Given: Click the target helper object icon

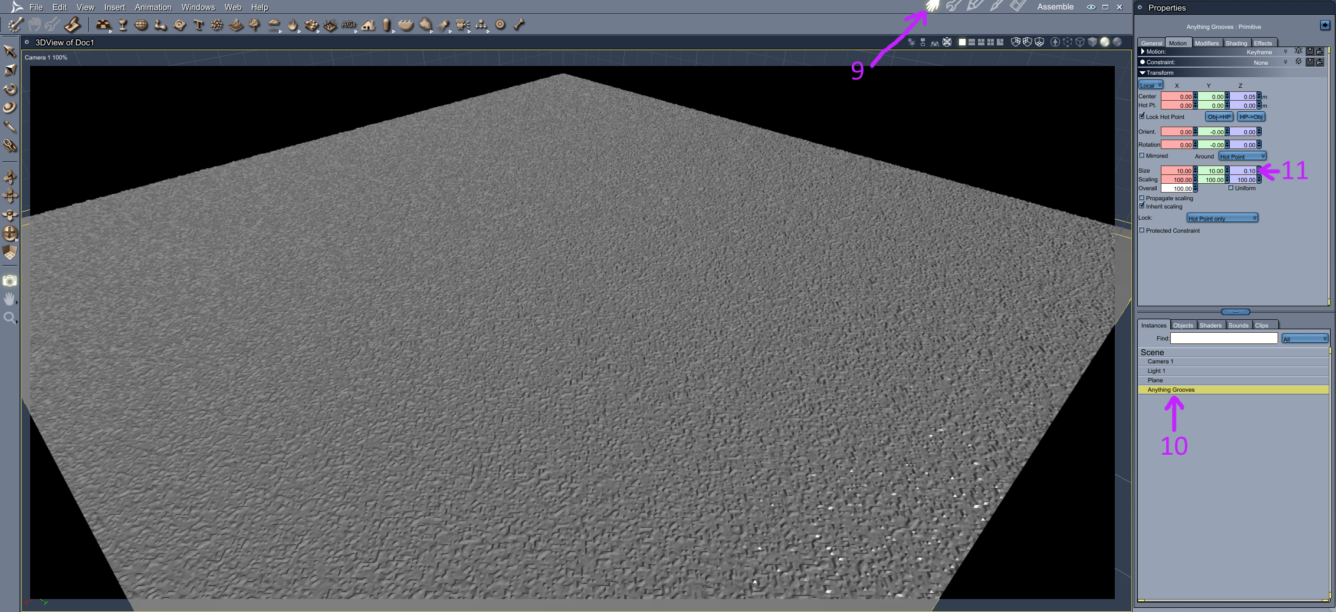Looking at the screenshot, I should [x=500, y=25].
